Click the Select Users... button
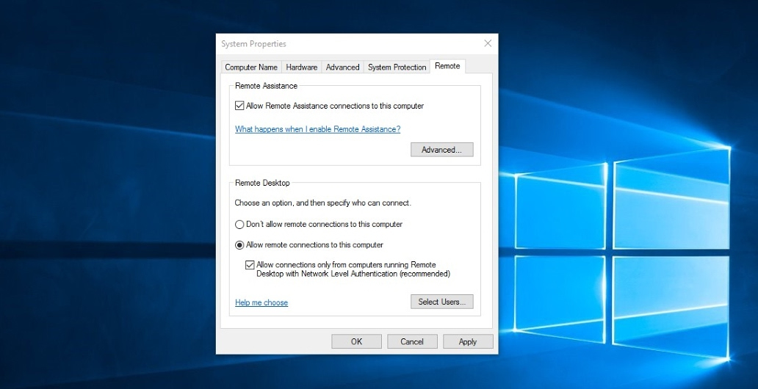The width and height of the screenshot is (758, 389). click(442, 302)
